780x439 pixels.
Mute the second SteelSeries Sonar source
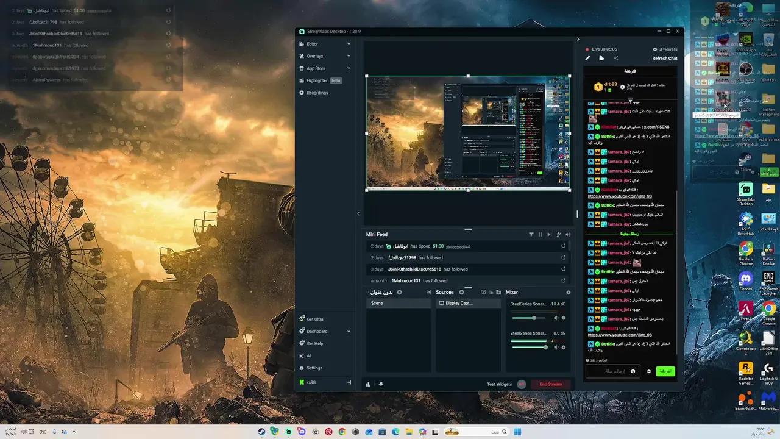click(556, 347)
